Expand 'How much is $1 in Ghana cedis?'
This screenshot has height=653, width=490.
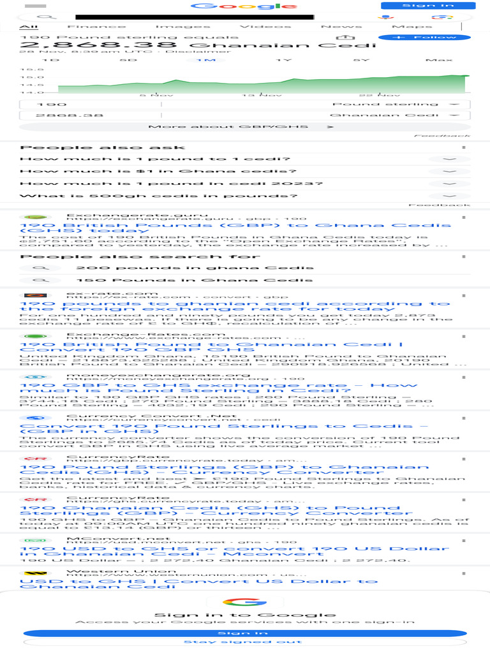click(245, 172)
